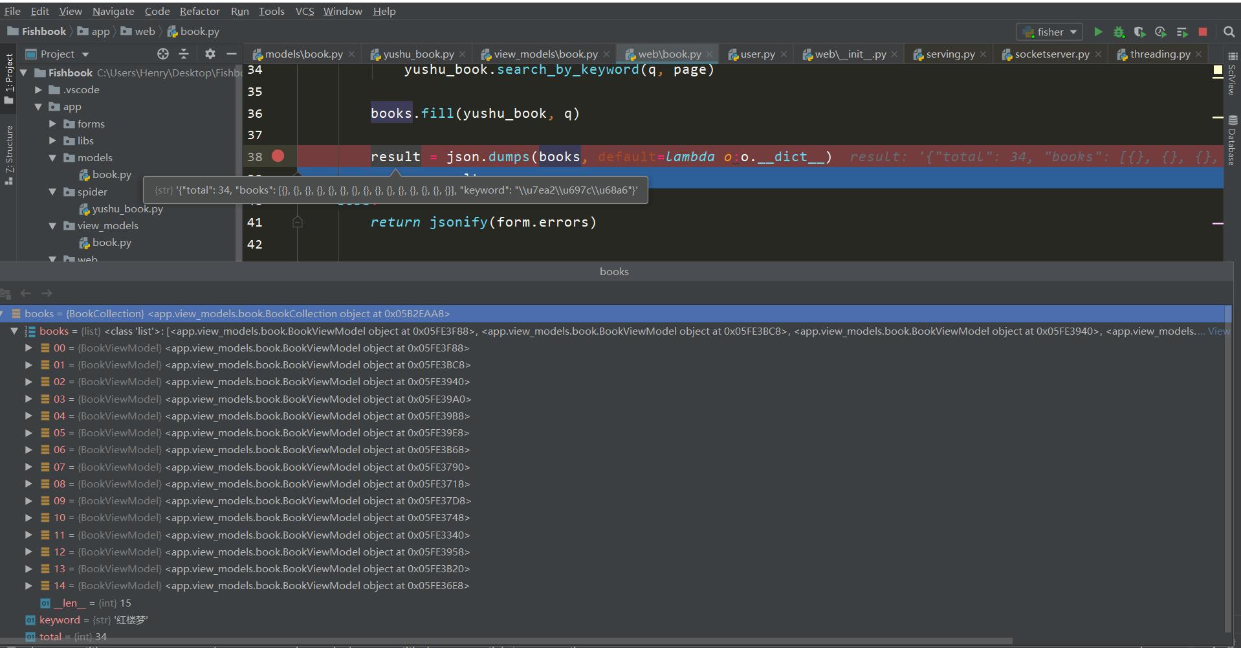Collapse the spider folder
This screenshot has height=648, width=1241.
52,192
